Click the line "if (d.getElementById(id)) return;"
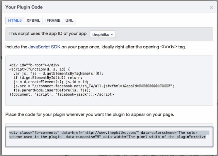Screen dimensions: 218x156 point(48,78)
